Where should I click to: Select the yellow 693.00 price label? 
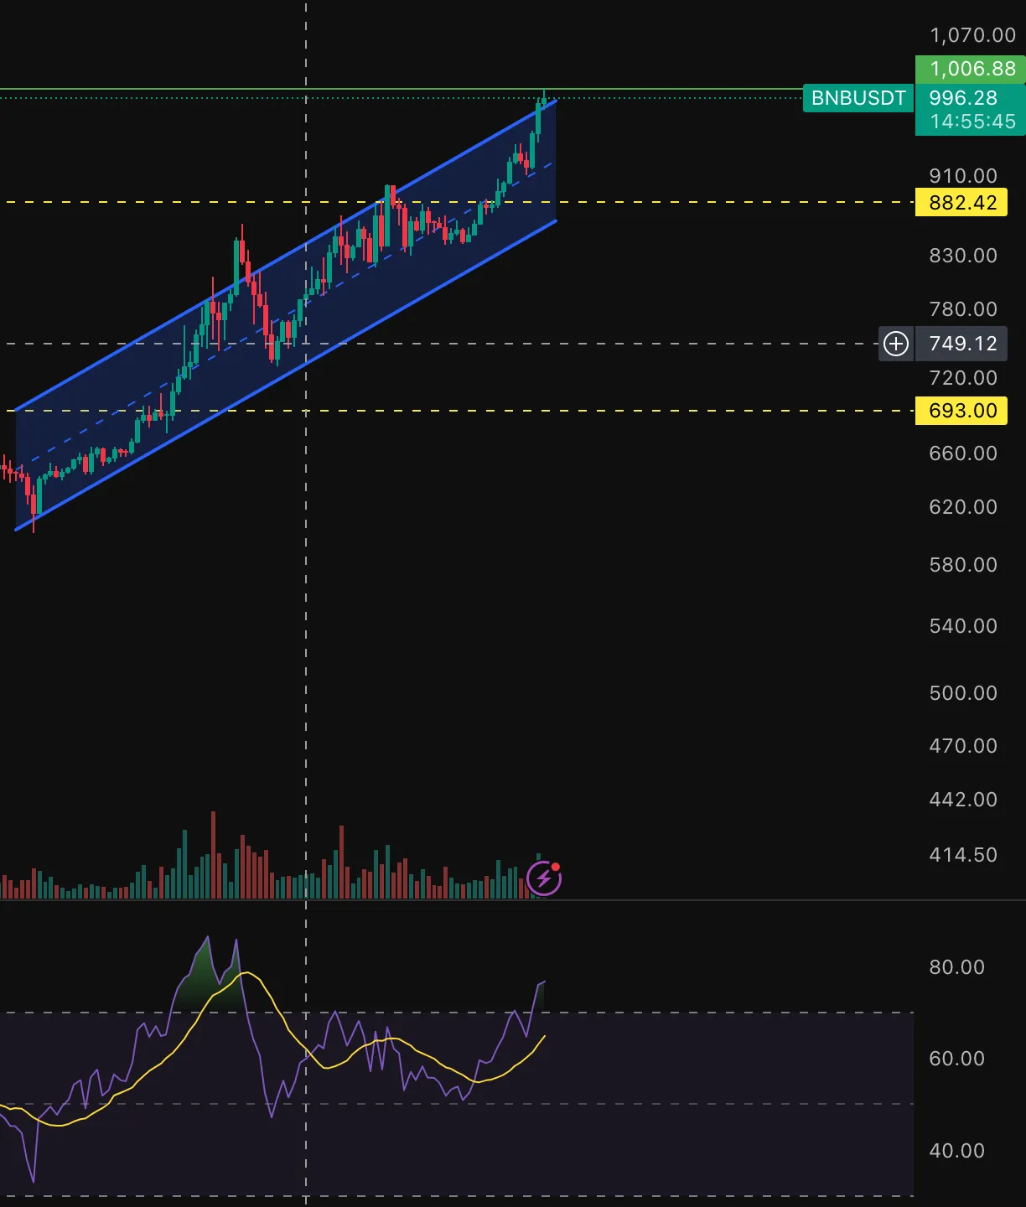click(961, 411)
